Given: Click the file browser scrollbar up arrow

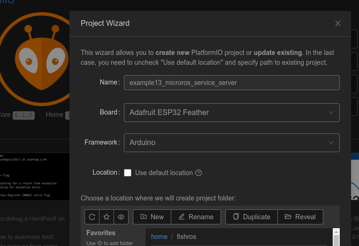Looking at the screenshot, I should point(336,232).
